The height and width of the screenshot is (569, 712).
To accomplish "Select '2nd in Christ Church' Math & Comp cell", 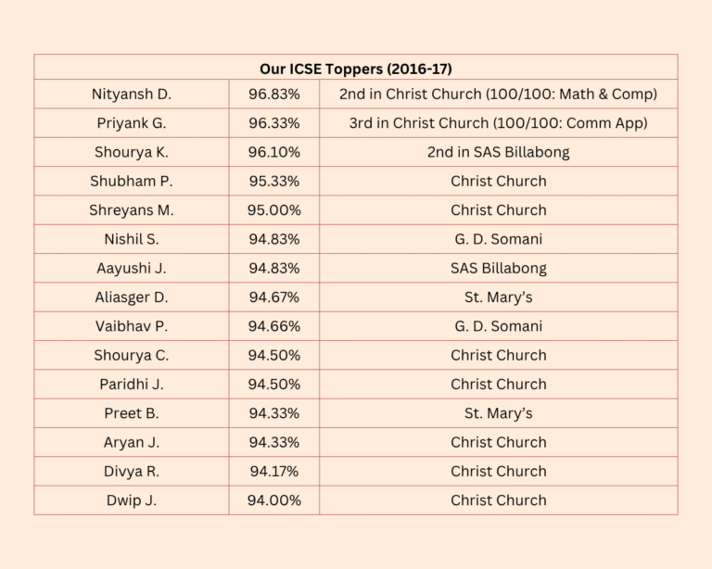I will click(498, 95).
